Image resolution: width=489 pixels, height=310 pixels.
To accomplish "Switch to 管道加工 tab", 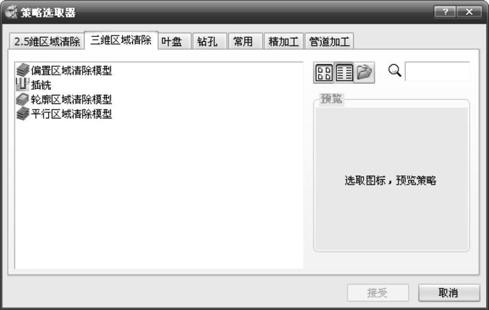I will (329, 41).
